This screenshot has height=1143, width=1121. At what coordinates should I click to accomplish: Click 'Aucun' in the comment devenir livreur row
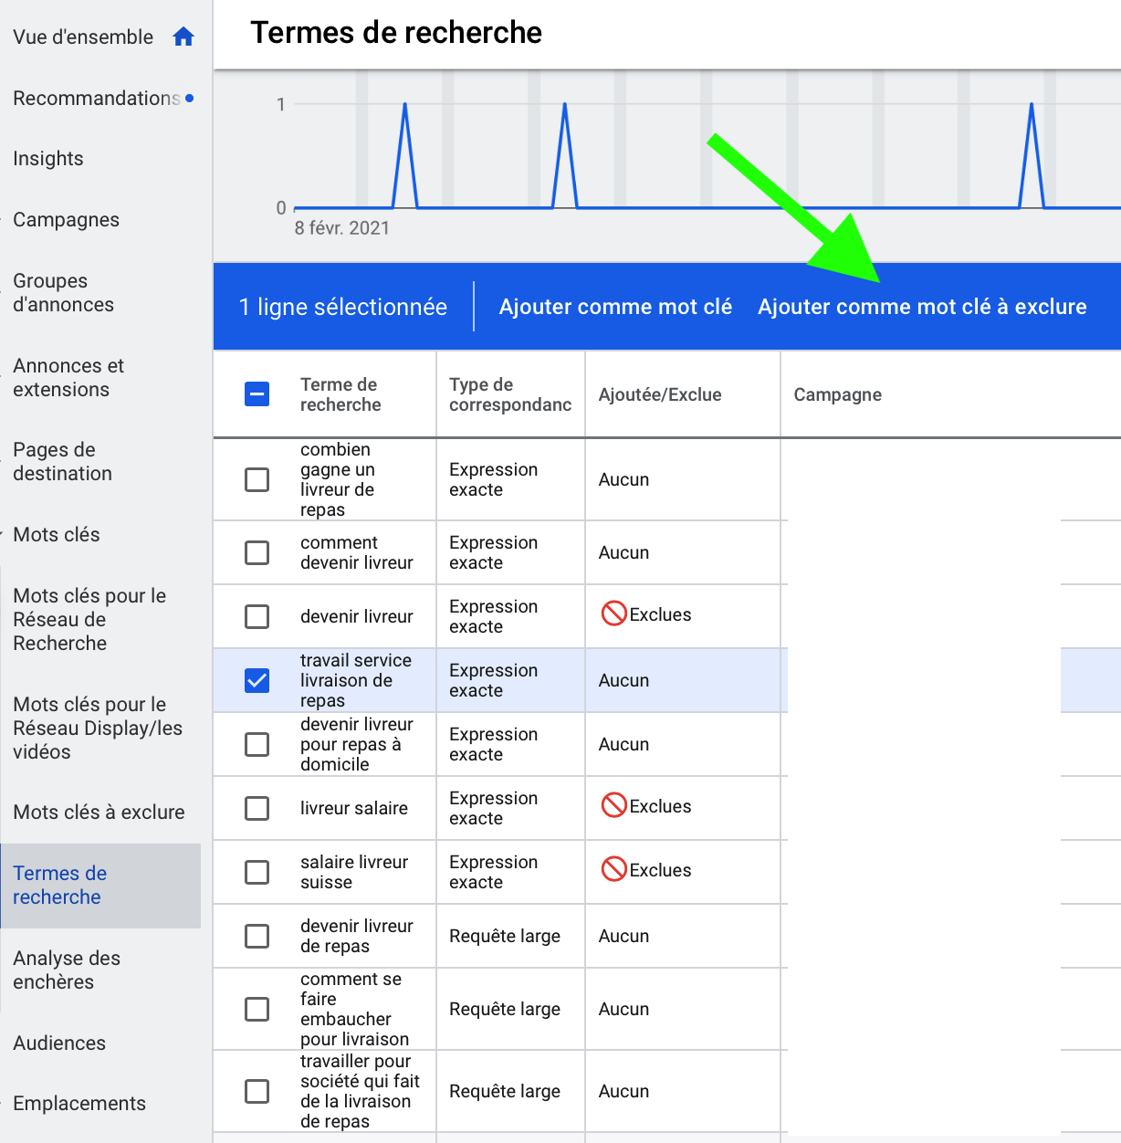pyautogui.click(x=623, y=552)
